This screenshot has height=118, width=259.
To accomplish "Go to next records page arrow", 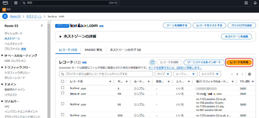I will point(242,74).
